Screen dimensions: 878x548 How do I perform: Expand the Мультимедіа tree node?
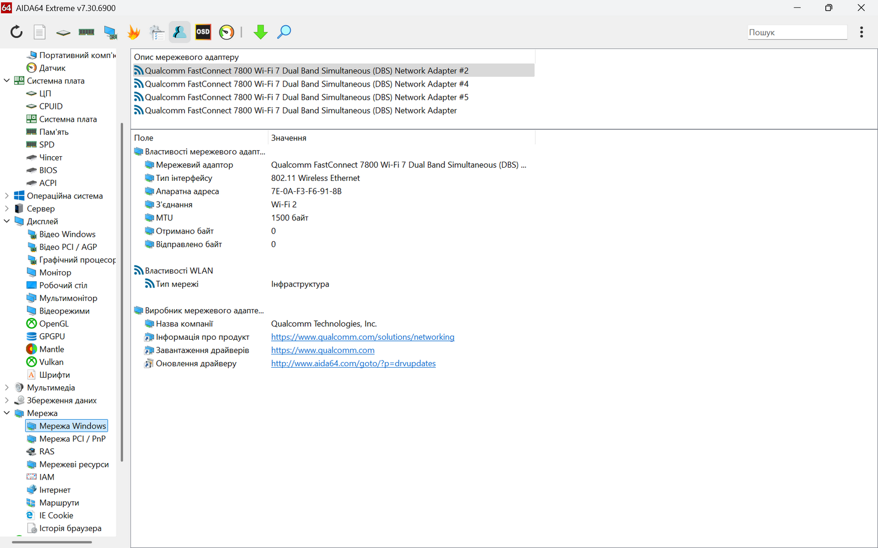coord(7,387)
